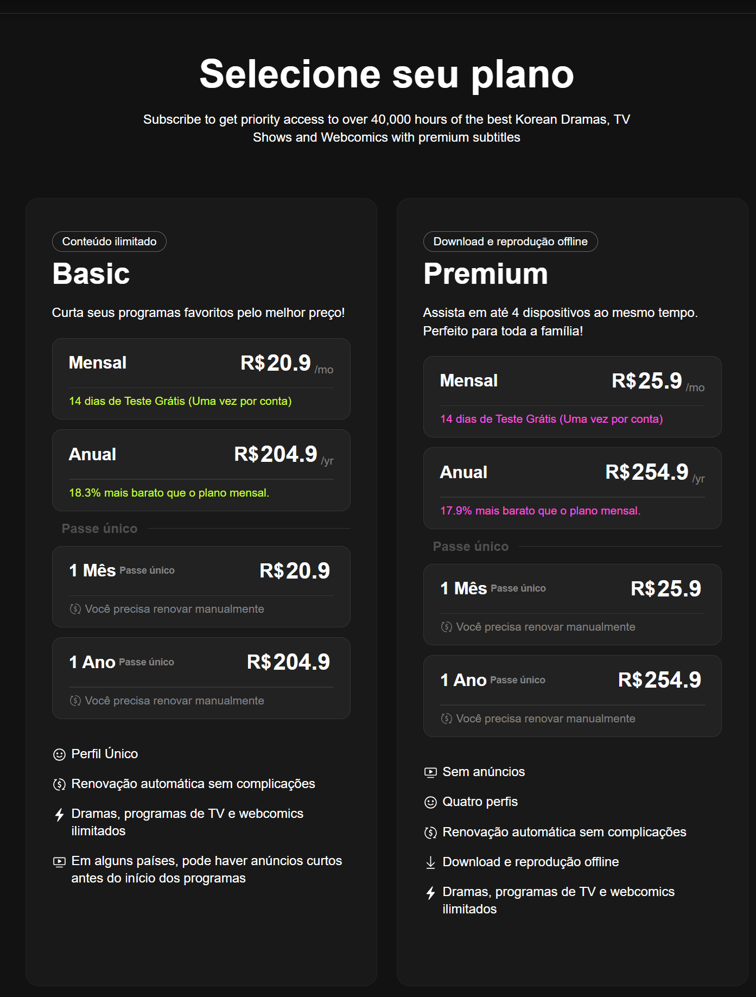Select the Premium Anual R$254.9 plan
This screenshot has width=756, height=997.
coord(572,488)
